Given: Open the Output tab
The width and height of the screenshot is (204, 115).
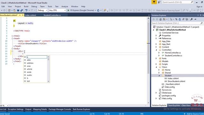Looking at the screenshot, I should click(x=28, y=109).
